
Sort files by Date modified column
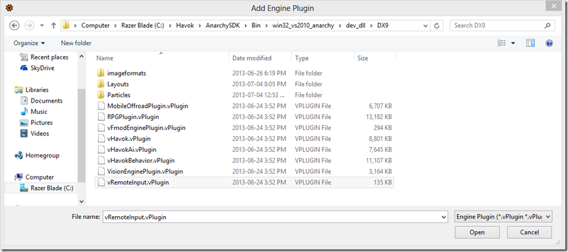click(251, 58)
